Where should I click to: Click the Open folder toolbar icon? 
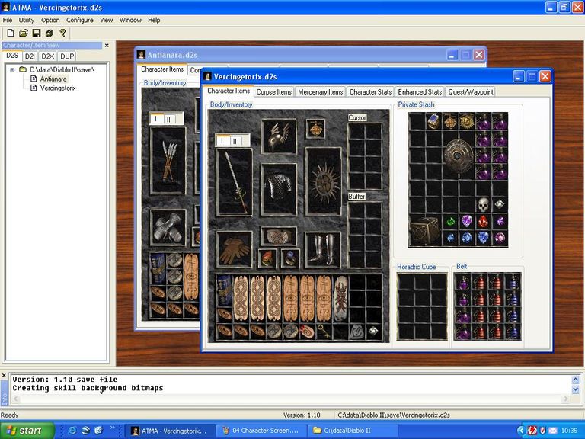[24, 34]
